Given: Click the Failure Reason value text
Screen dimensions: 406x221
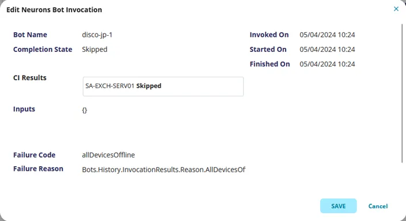Looking at the screenshot, I should click(x=164, y=170).
